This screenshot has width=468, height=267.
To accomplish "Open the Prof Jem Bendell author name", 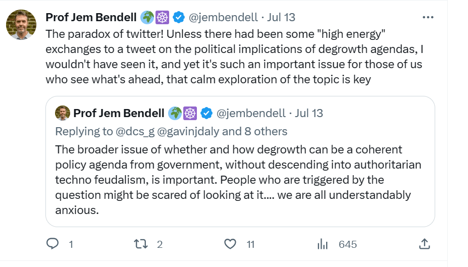I will pyautogui.click(x=91, y=17).
